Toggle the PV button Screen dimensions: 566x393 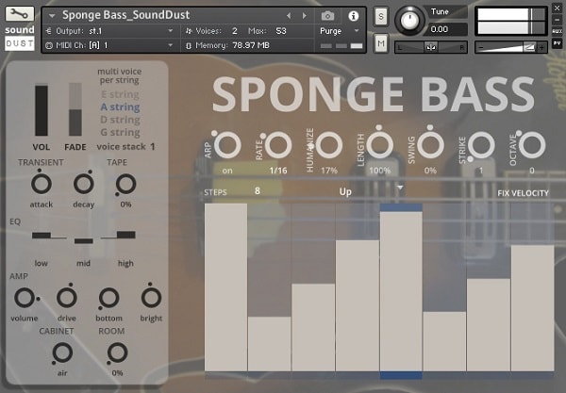click(557, 43)
